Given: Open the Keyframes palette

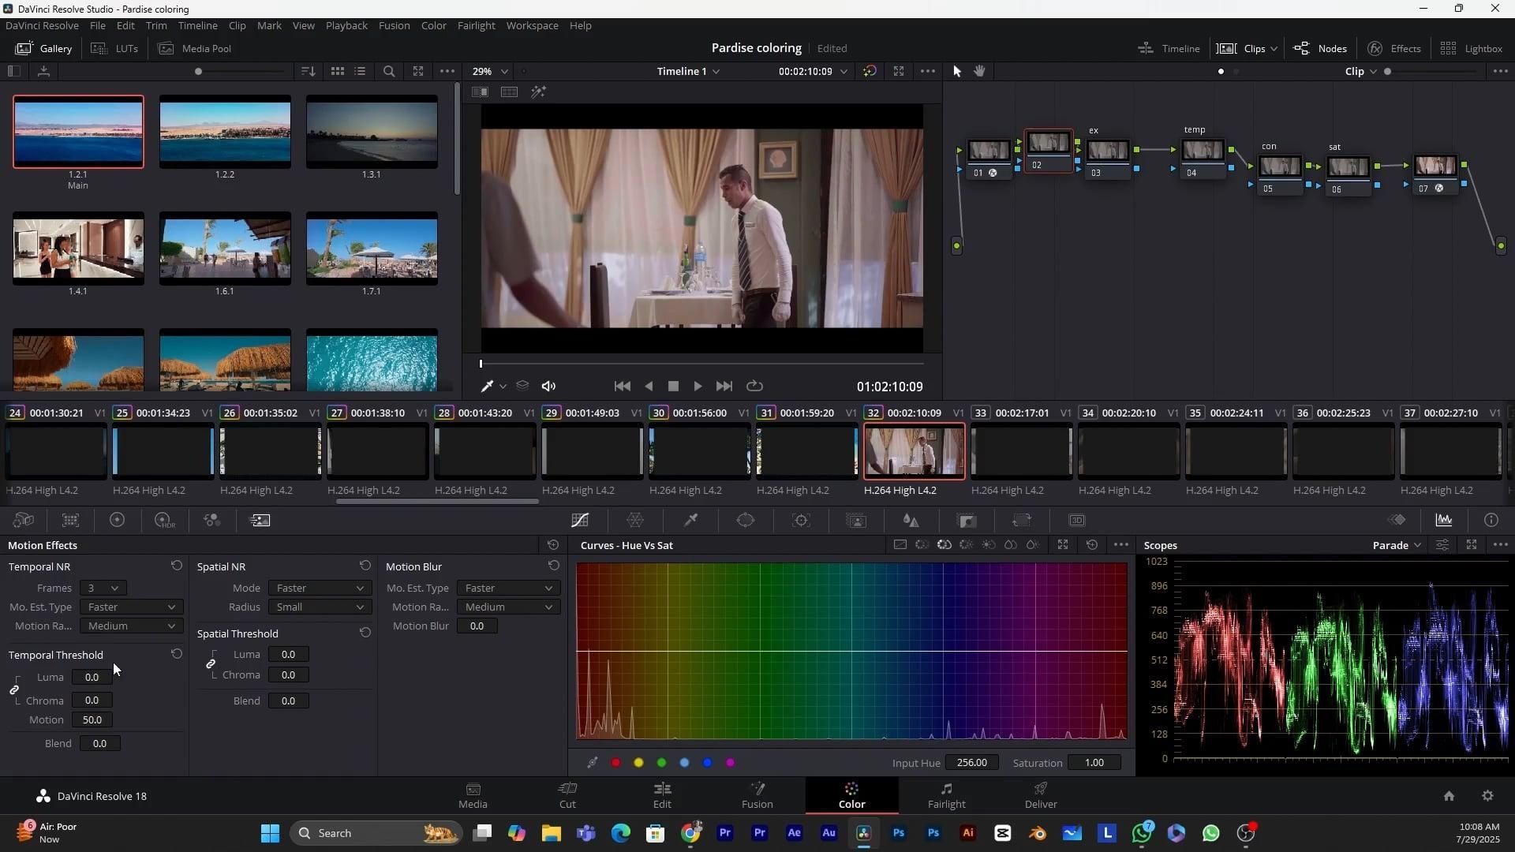Looking at the screenshot, I should coord(1397,521).
